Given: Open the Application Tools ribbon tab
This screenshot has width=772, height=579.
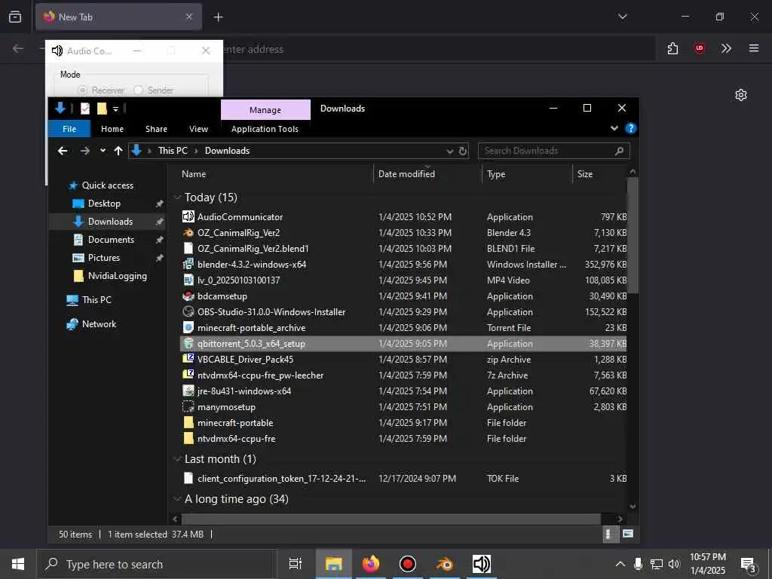Looking at the screenshot, I should click(265, 129).
